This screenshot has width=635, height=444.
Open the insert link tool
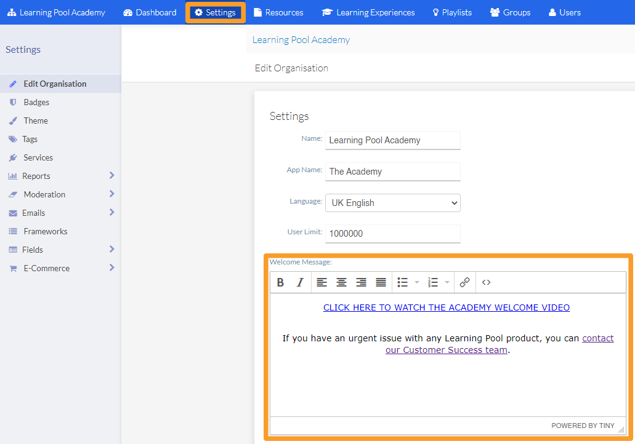(464, 282)
